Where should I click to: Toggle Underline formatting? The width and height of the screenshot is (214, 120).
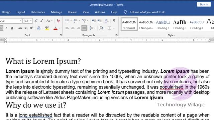coord(12,28)
